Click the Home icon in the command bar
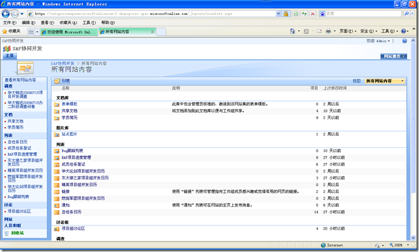Image resolution: width=419 pixels, height=252 pixels. (x=292, y=31)
